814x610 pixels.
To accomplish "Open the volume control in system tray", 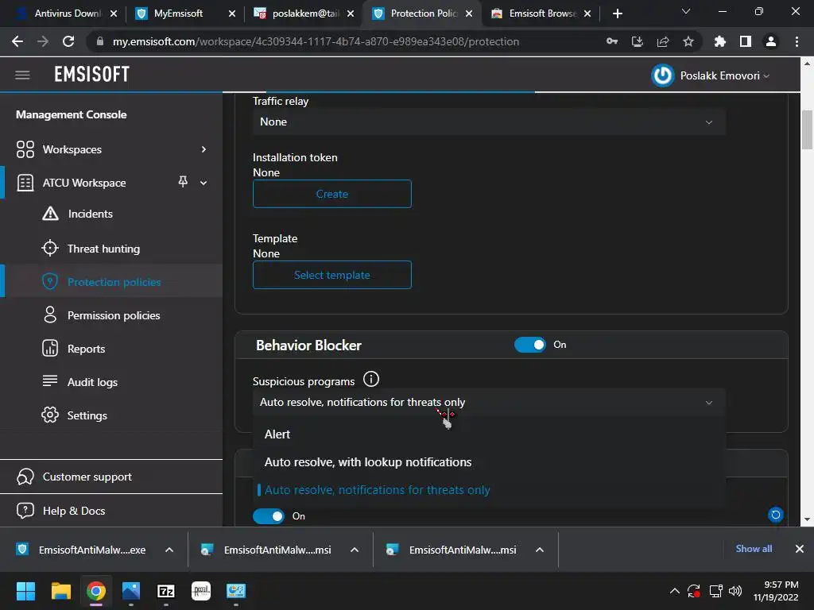I will (x=735, y=591).
